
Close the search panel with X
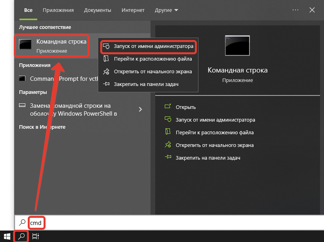coord(312,10)
